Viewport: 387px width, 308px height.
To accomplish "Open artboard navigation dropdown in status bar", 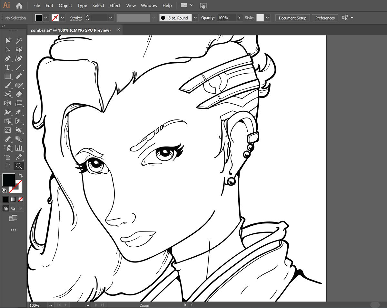I will pos(88,305).
